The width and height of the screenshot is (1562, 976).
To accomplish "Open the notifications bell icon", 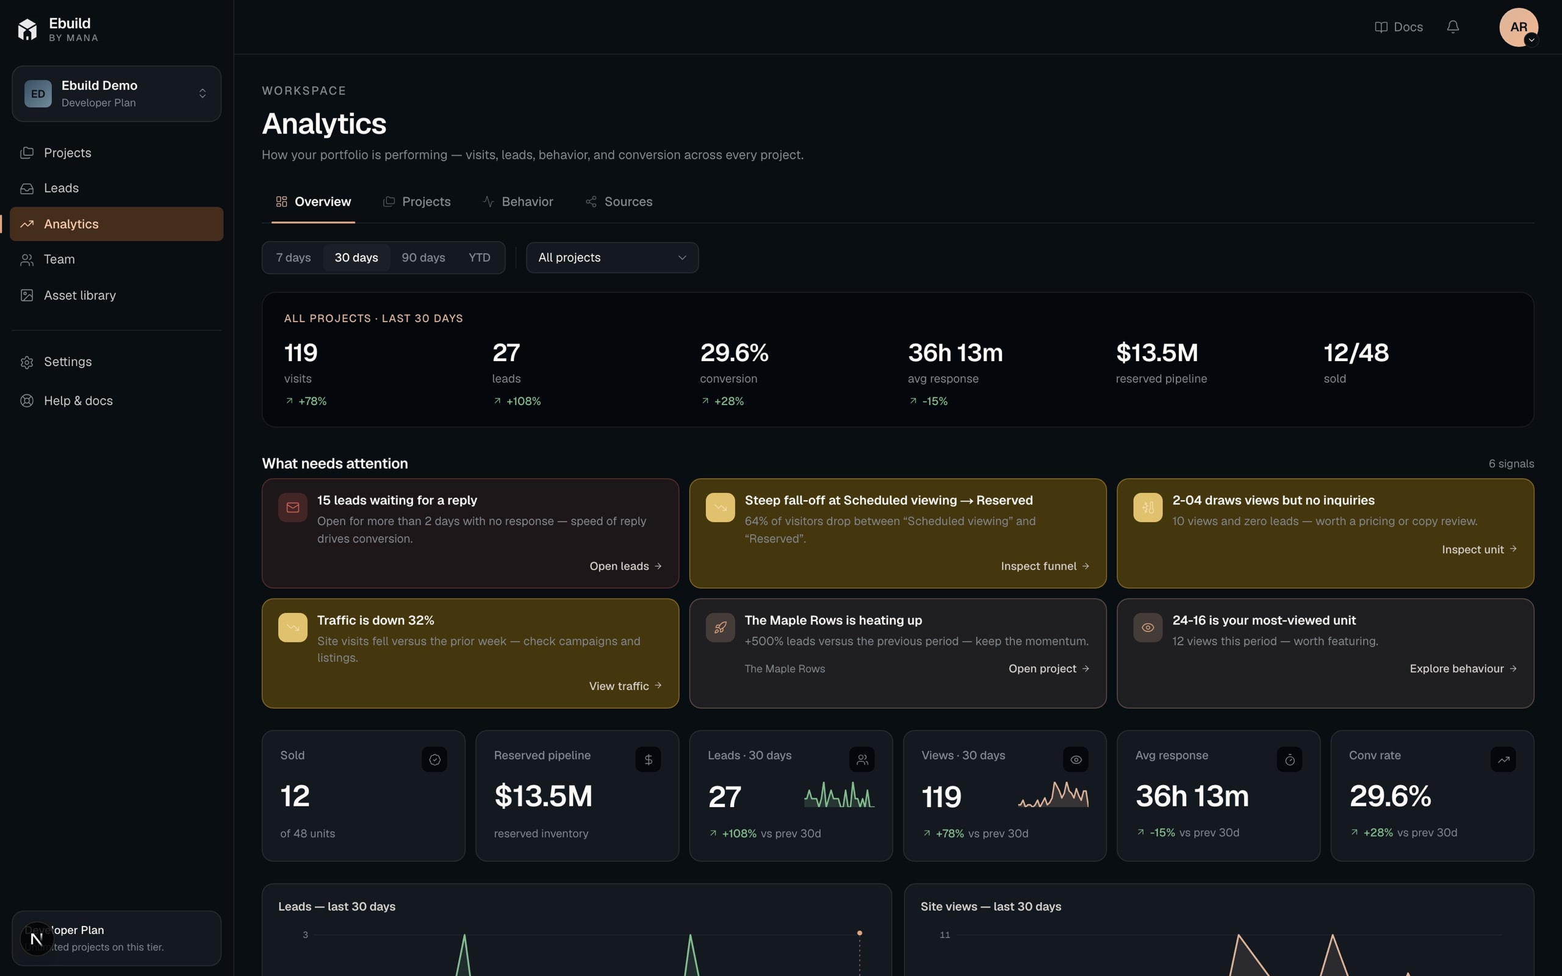I will [x=1453, y=26].
